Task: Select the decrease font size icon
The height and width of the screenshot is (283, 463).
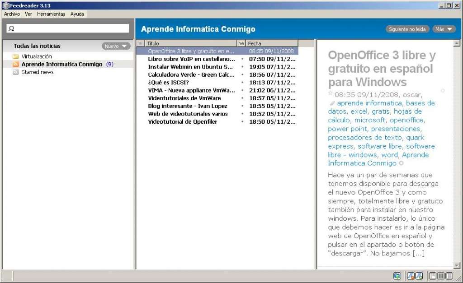Action: (x=411, y=276)
